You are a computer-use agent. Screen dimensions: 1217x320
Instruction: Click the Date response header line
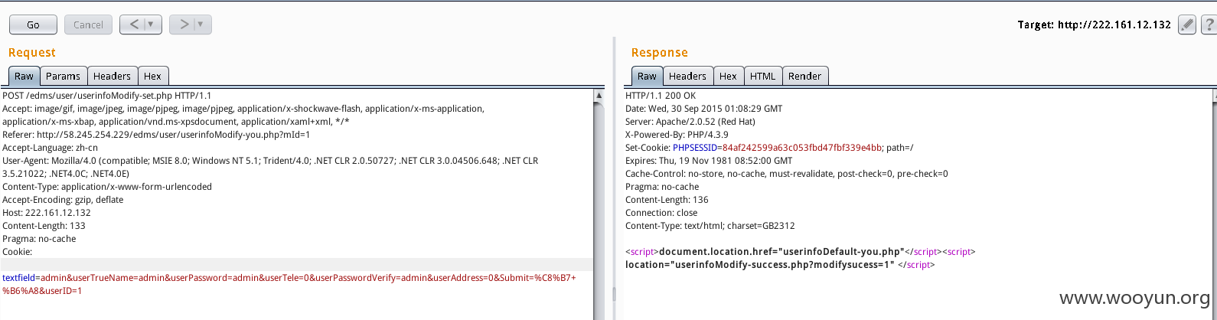click(x=703, y=109)
